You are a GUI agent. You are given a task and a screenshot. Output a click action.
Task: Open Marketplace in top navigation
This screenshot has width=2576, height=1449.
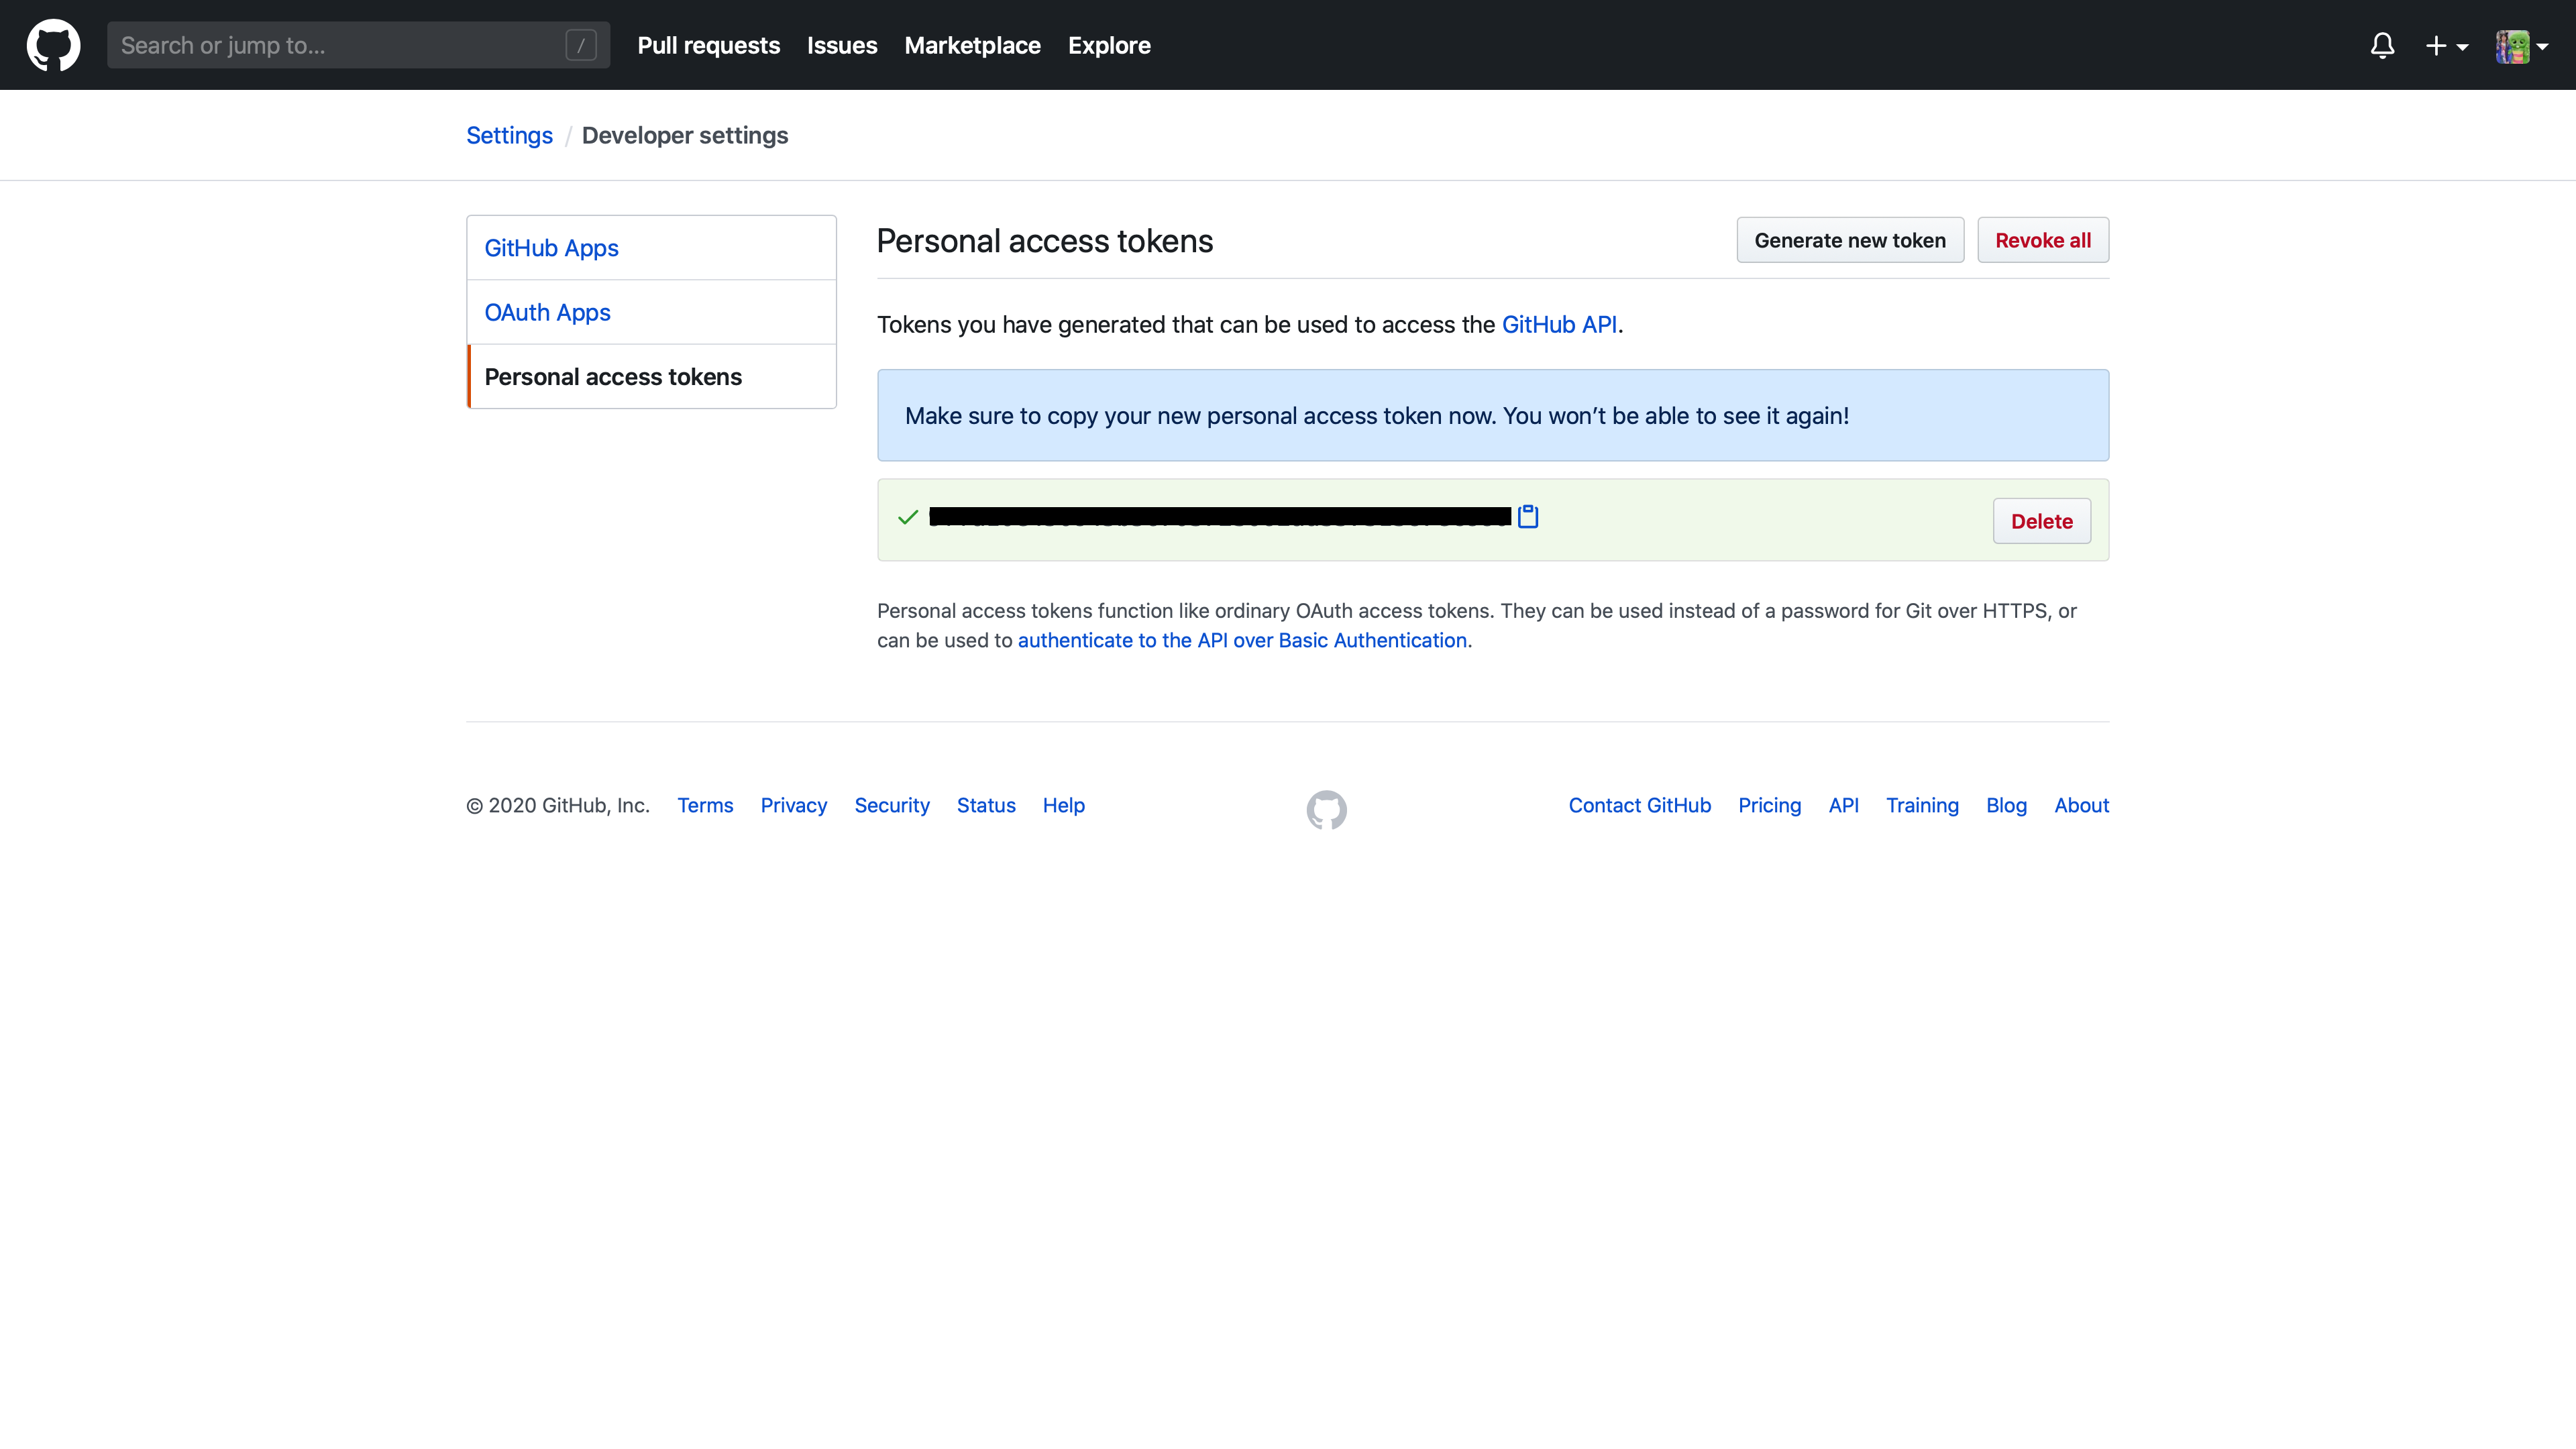pyautogui.click(x=972, y=45)
